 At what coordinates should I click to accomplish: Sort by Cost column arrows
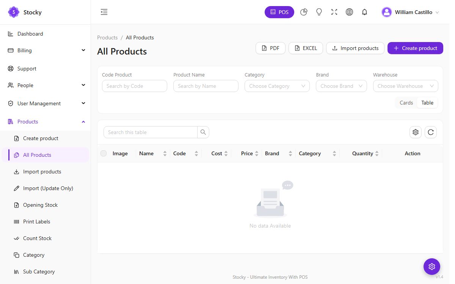point(226,153)
